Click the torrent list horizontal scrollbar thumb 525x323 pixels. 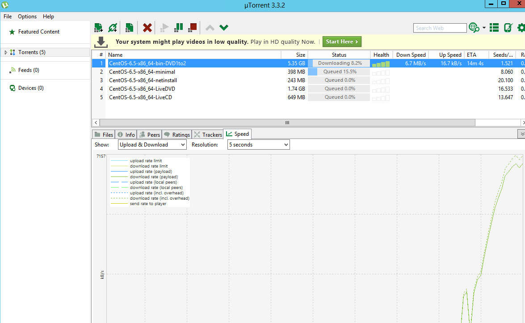[x=287, y=122]
